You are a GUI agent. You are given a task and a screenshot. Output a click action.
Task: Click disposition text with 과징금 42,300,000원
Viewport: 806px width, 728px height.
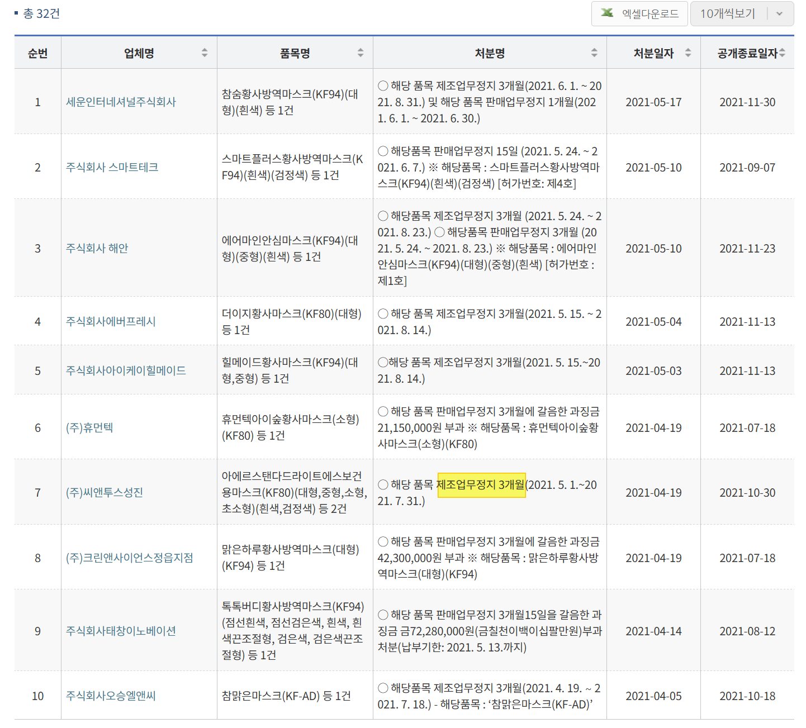(x=489, y=558)
